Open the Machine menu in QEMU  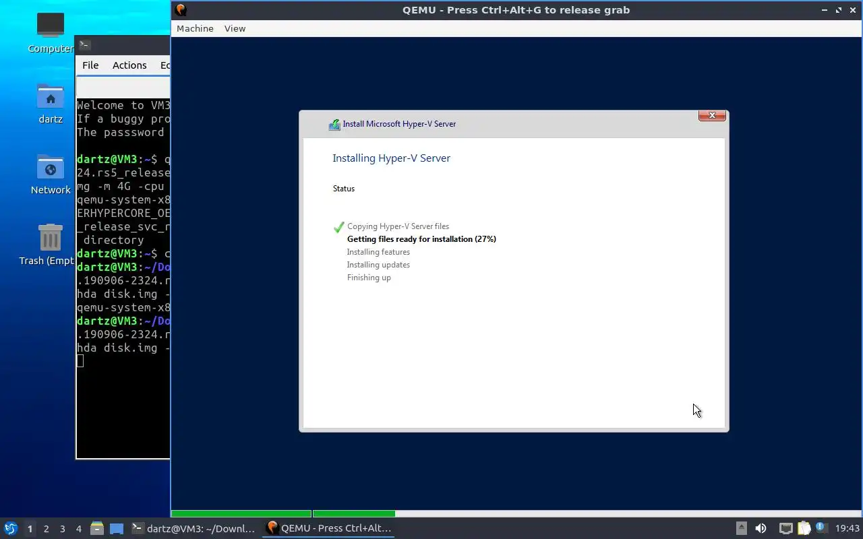click(195, 28)
